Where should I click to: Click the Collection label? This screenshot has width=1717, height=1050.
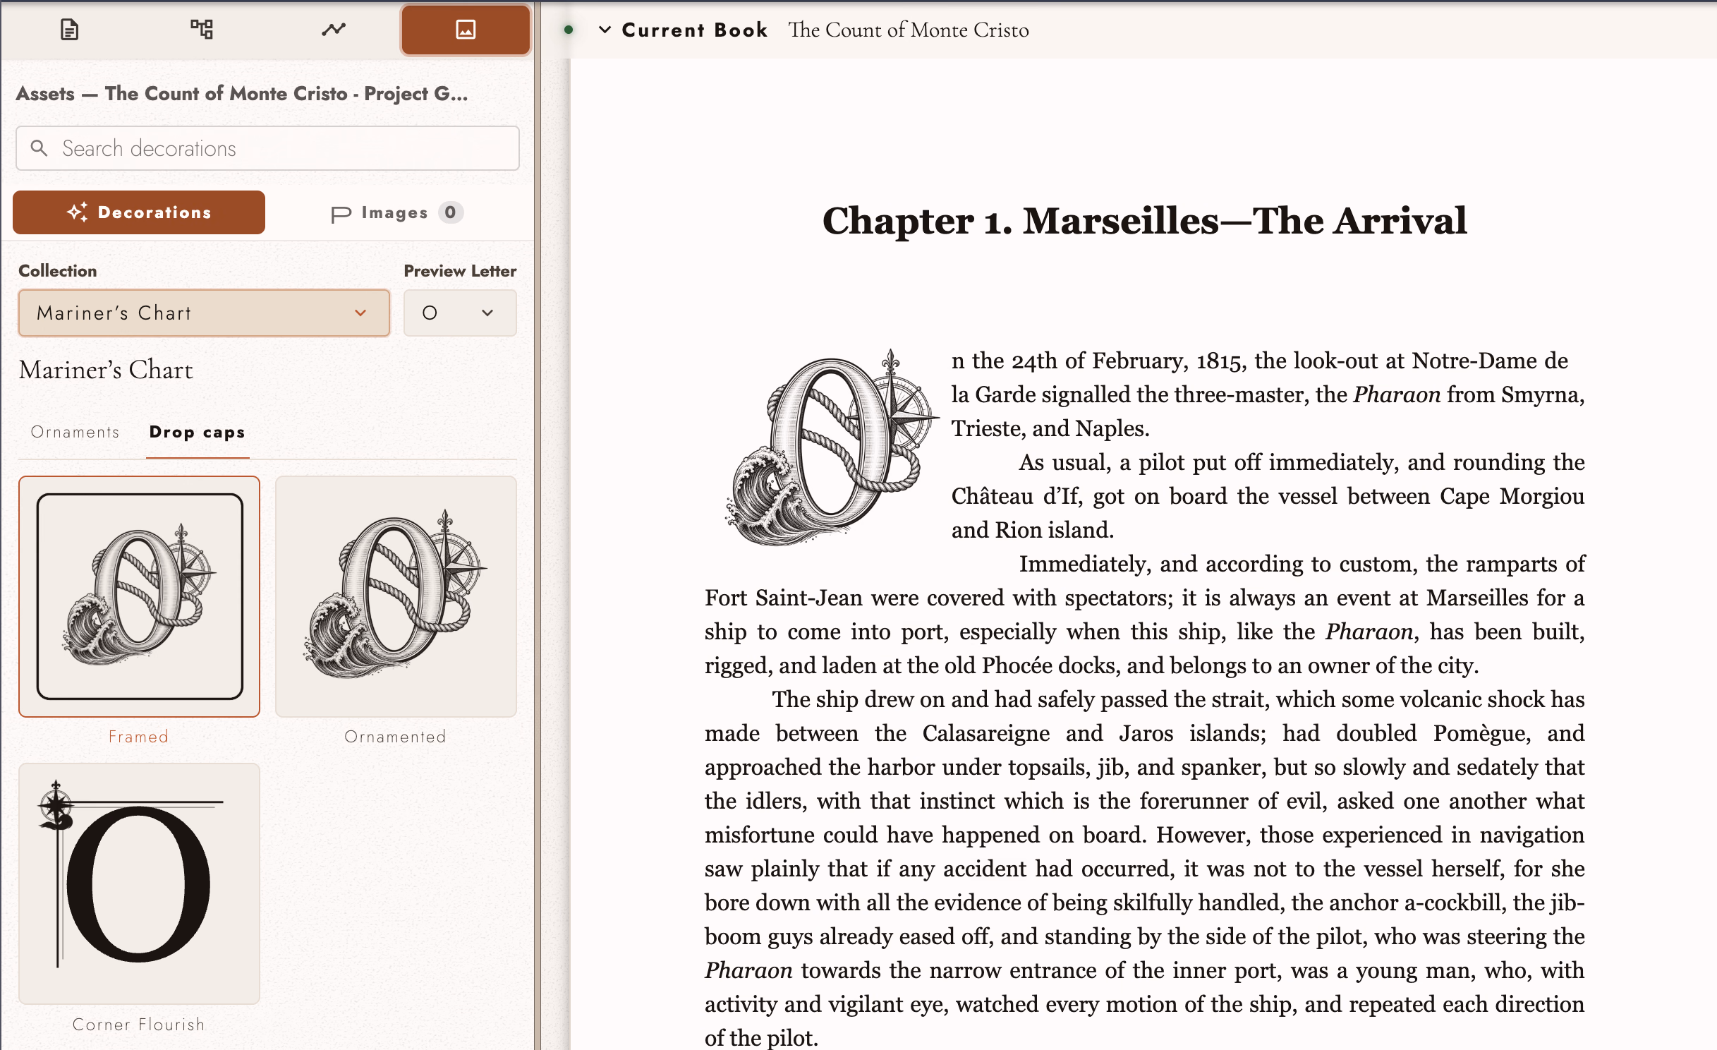click(58, 271)
